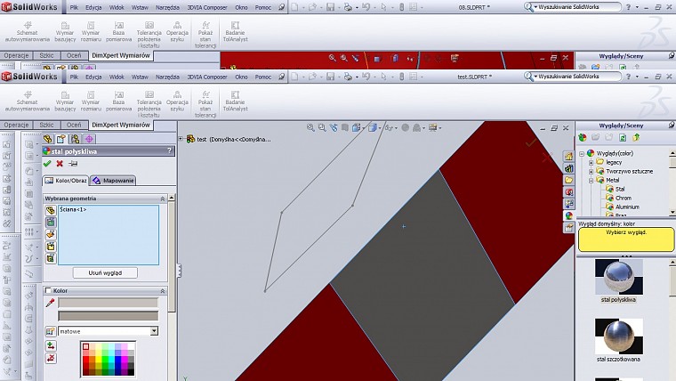The image size is (676, 381).
Task: Open Design Library task pane tab
Action: point(568,168)
